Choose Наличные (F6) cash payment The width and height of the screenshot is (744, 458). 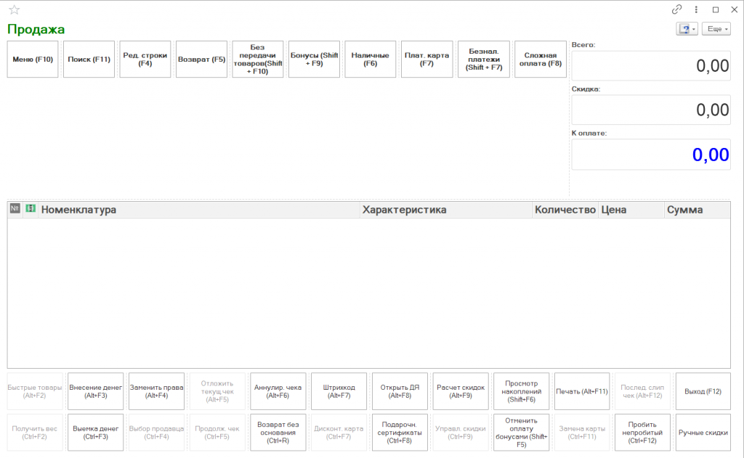(x=371, y=60)
